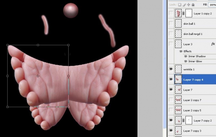Click the skin ball 1 layer thumbnail
The image size is (216, 137).
pos(178,23)
